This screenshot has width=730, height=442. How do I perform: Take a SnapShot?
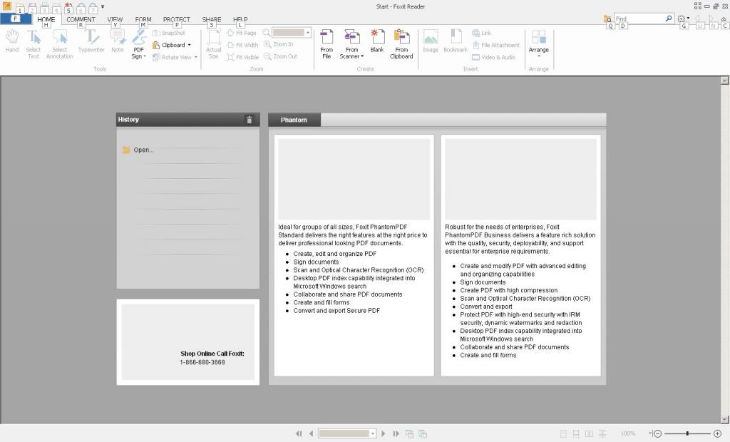coord(169,33)
